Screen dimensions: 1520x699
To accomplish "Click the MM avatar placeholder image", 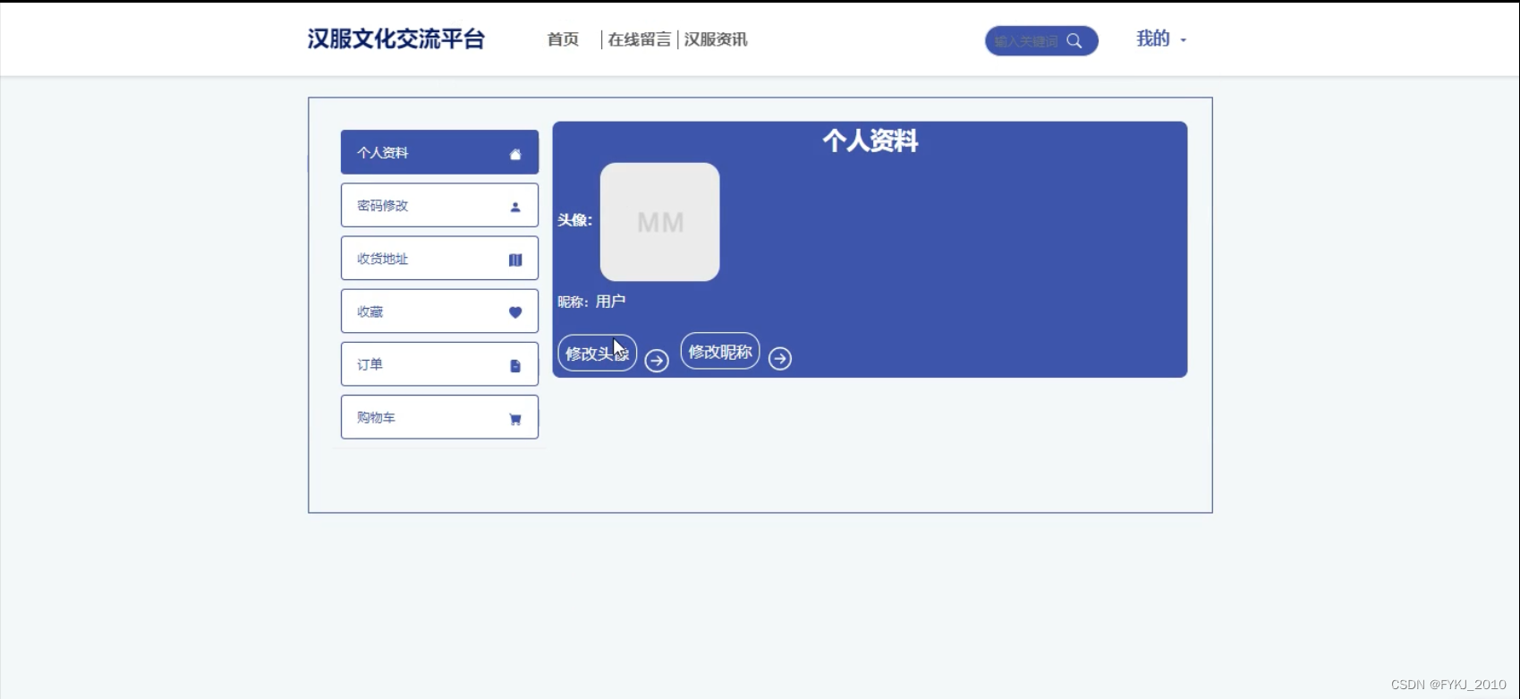I will pyautogui.click(x=659, y=222).
